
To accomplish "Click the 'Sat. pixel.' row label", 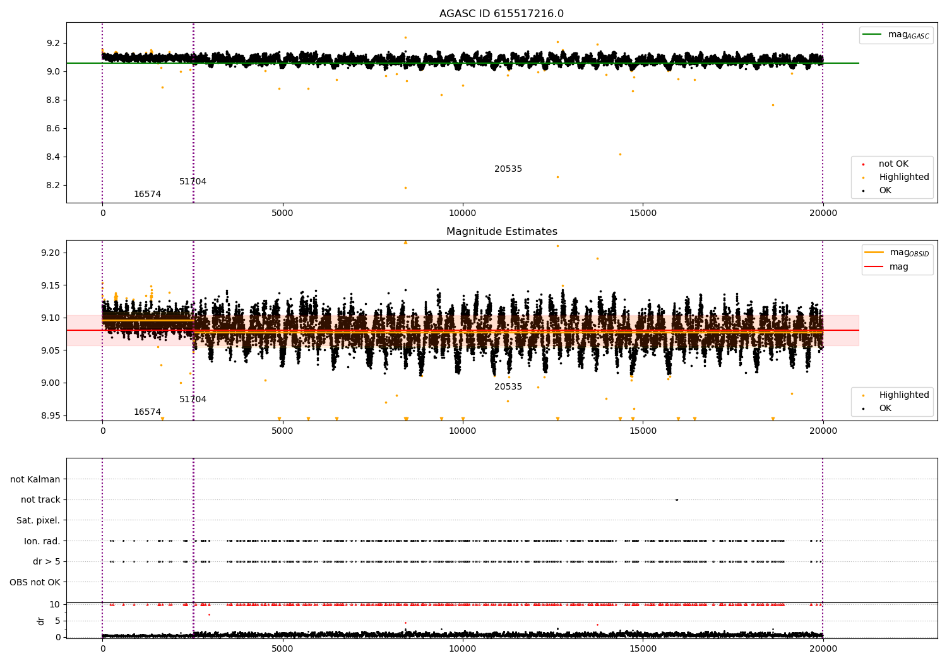I will coord(39,521).
